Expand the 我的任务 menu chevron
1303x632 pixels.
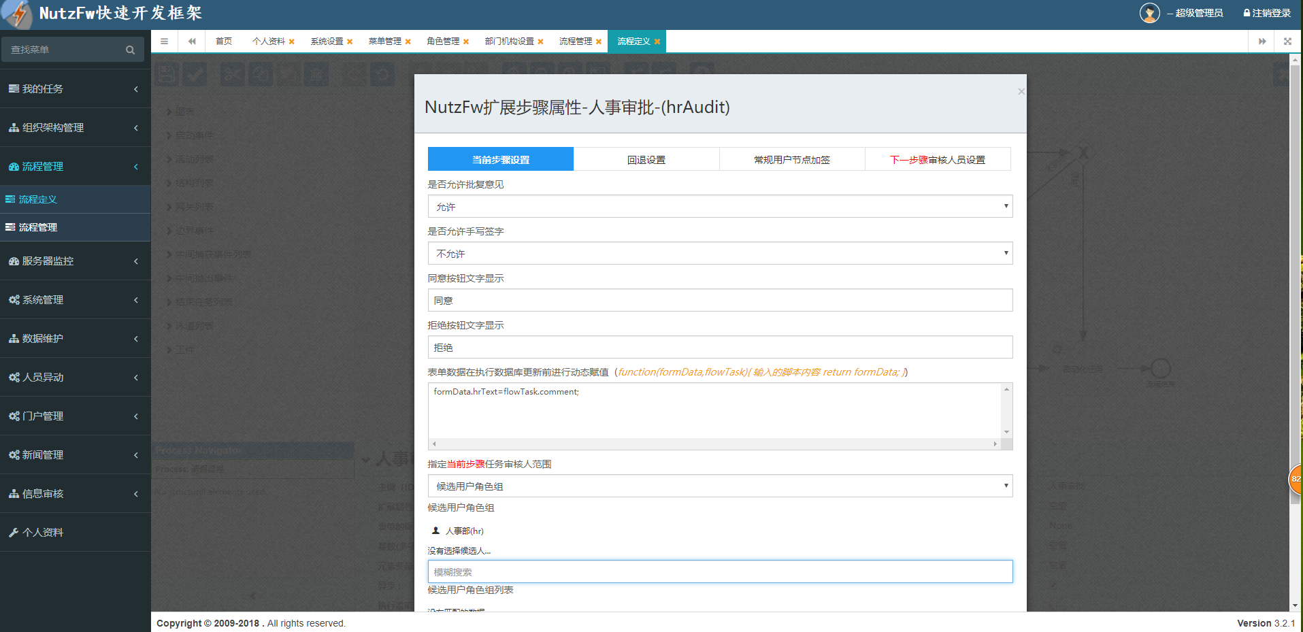136,89
